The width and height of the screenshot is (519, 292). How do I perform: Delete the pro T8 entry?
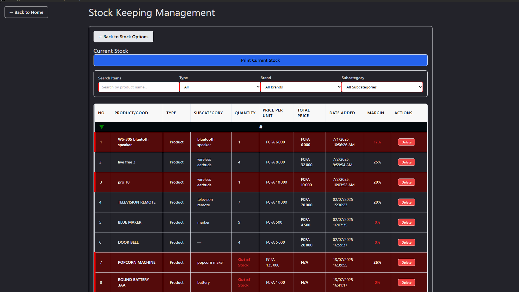point(406,182)
